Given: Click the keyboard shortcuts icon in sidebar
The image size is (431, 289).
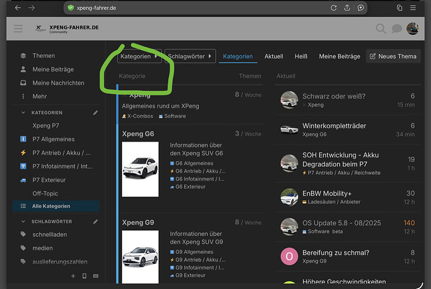Looking at the screenshot, I should click(96, 276).
